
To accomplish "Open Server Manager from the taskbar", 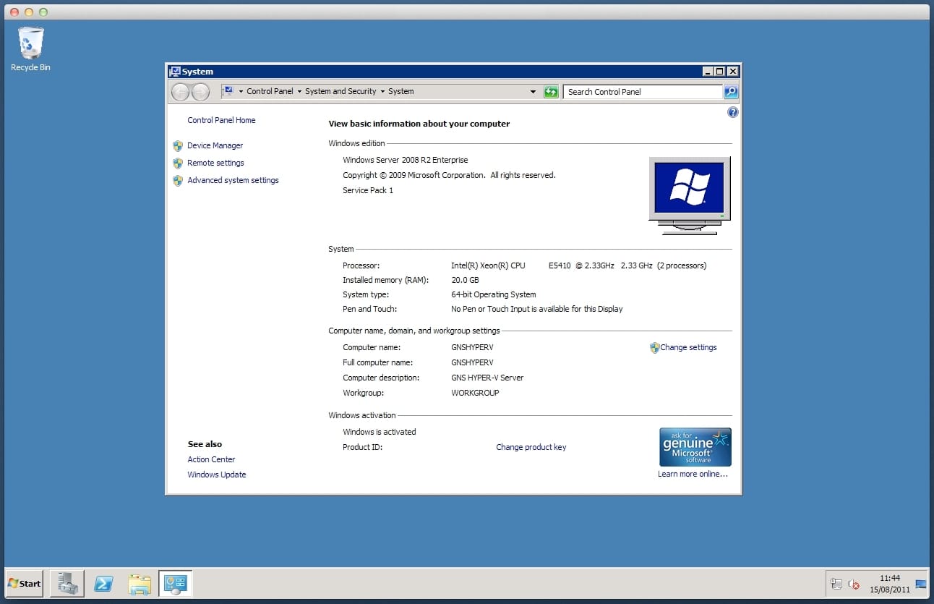I will click(67, 583).
